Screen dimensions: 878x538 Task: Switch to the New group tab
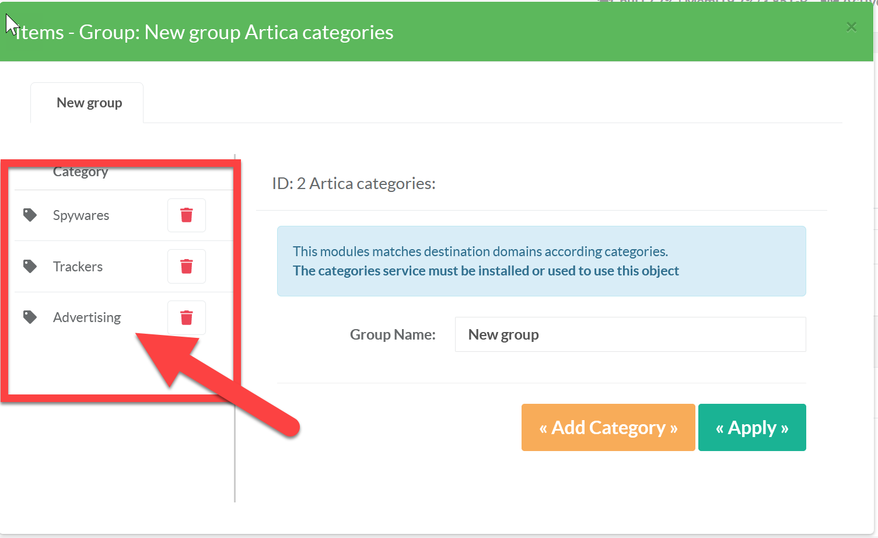click(89, 103)
